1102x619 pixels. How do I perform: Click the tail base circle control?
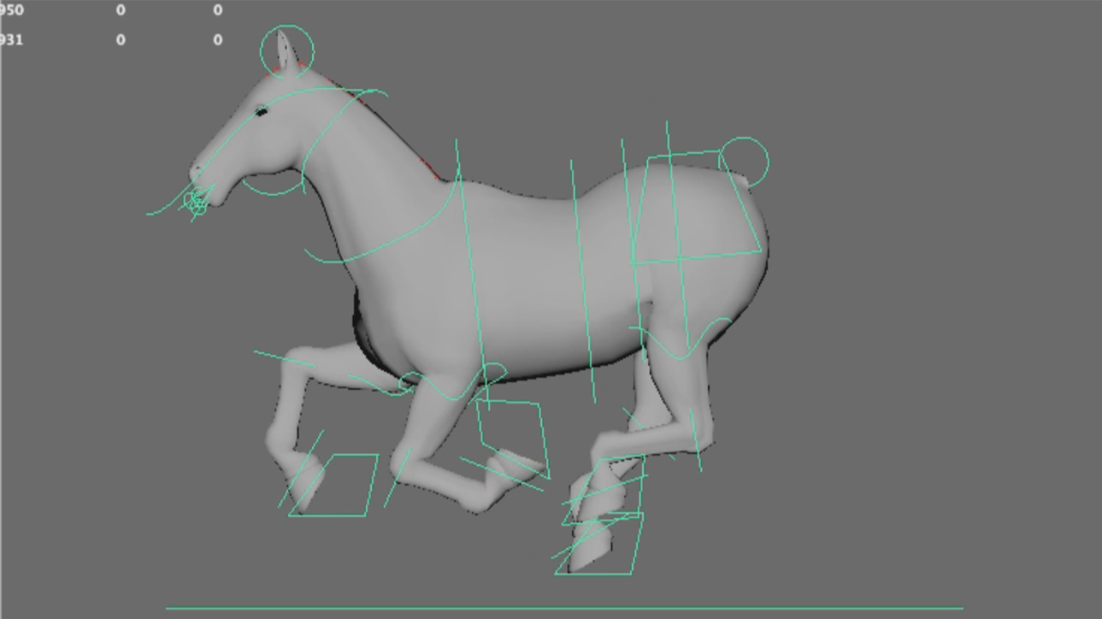coord(744,139)
